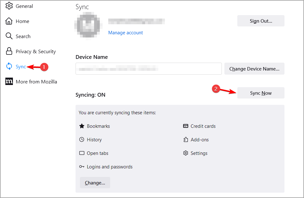This screenshot has height=198, width=304.
Task: Click the Sync Now button
Action: 261,93
